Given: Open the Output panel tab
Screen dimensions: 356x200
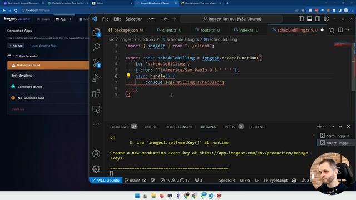Looking at the screenshot, I should [x=151, y=127].
